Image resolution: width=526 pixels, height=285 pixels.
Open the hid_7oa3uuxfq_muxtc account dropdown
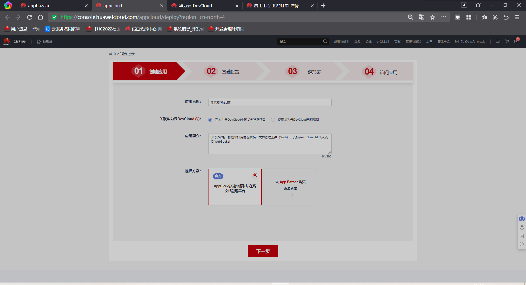pyautogui.click(x=470, y=41)
